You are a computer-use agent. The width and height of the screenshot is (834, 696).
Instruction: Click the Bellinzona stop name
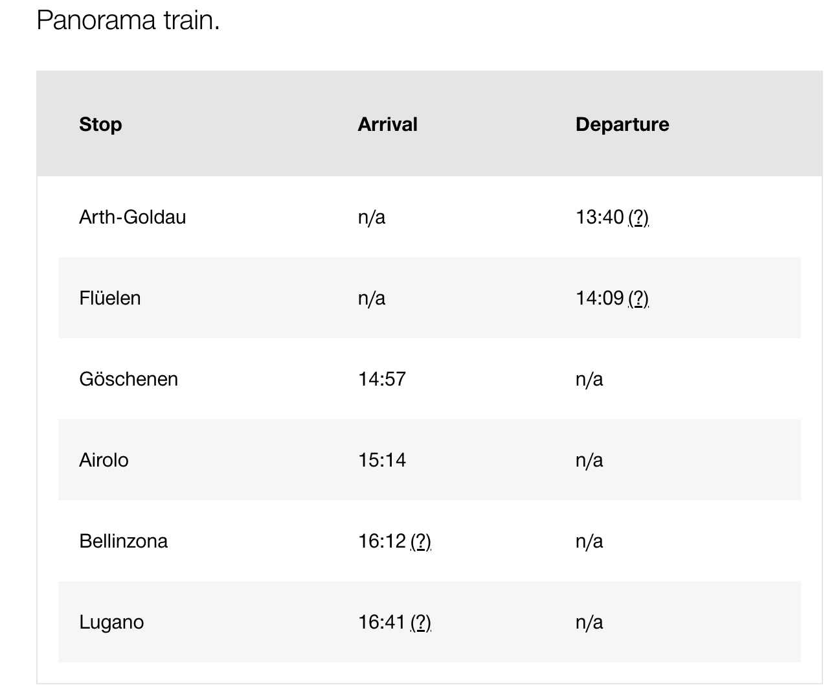(x=124, y=541)
